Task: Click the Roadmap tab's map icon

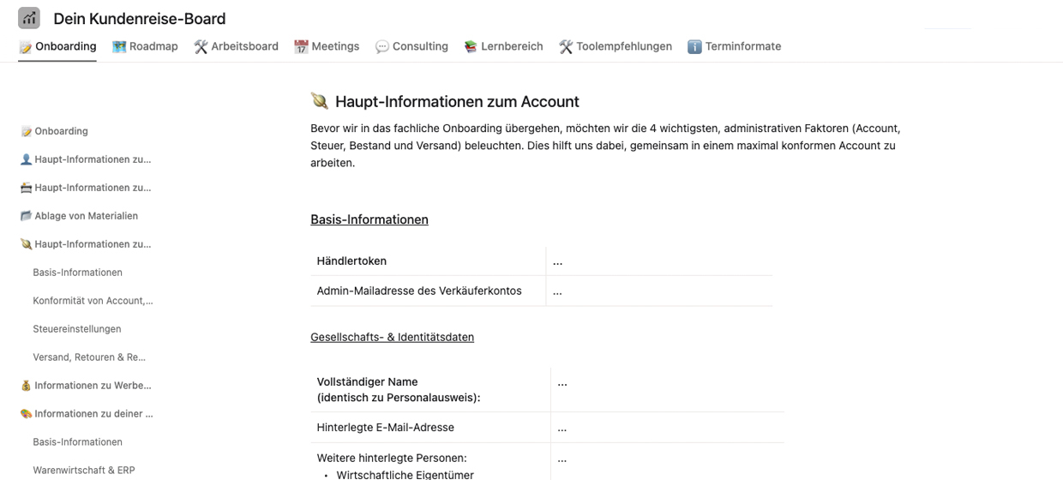Action: point(119,47)
